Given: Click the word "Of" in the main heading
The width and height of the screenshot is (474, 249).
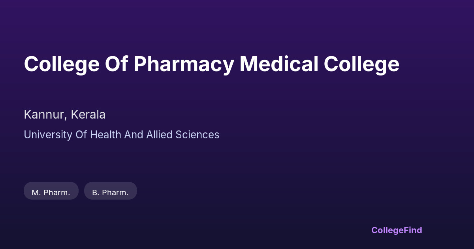Looking at the screenshot, I should [x=116, y=64].
